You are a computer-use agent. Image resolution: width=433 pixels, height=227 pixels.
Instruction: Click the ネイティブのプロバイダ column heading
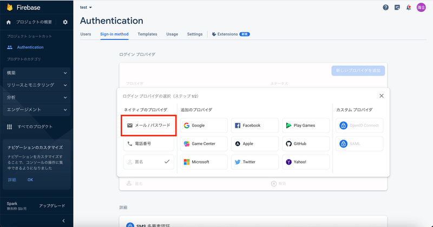click(x=146, y=110)
